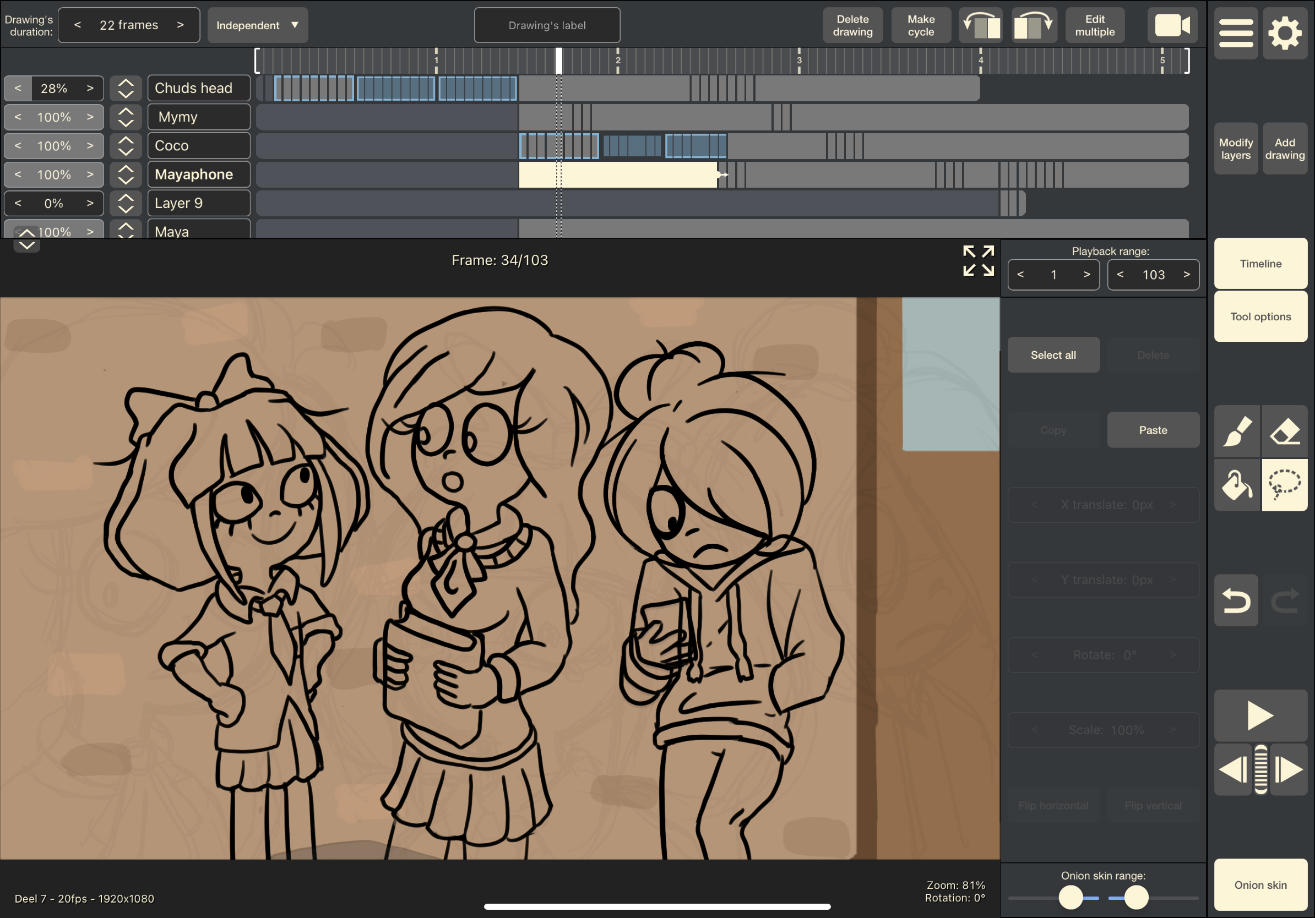The height and width of the screenshot is (918, 1315).
Task: Click the Delete drawing button
Action: (x=852, y=25)
